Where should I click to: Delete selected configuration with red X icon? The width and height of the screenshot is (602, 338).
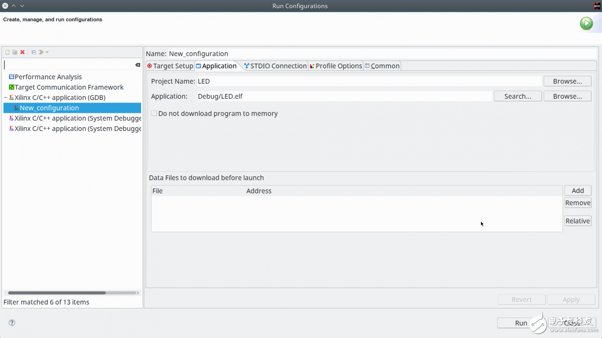click(22, 52)
